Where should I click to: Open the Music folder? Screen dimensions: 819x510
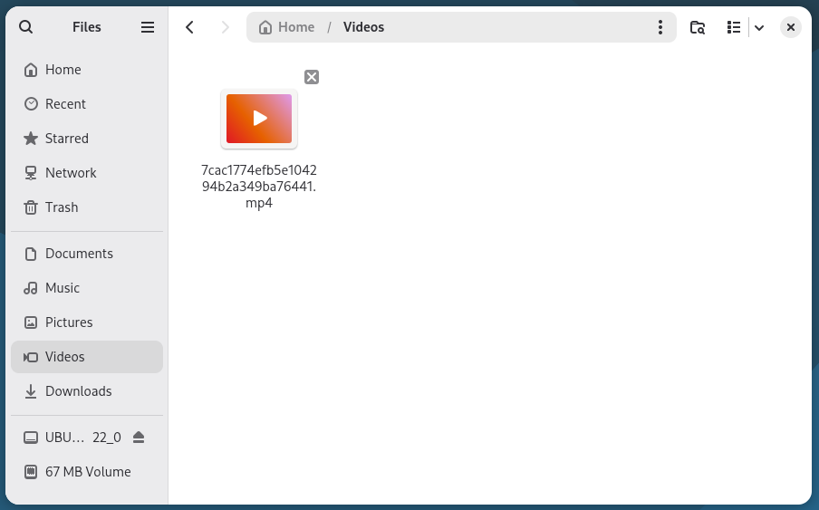coord(63,288)
